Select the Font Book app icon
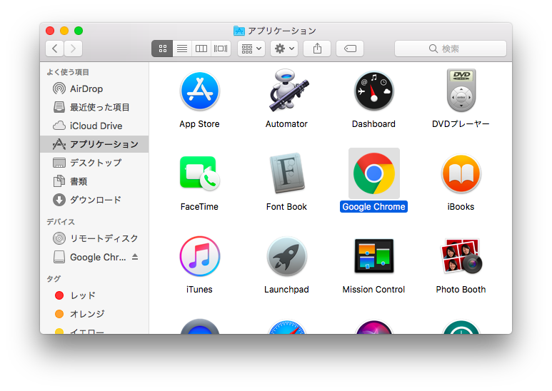The width and height of the screenshot is (552, 391). 287,173
